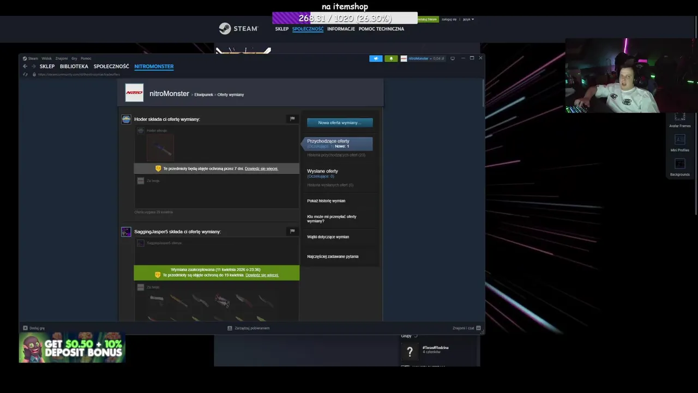
Task: Open the Widok menu
Action: pyautogui.click(x=46, y=58)
